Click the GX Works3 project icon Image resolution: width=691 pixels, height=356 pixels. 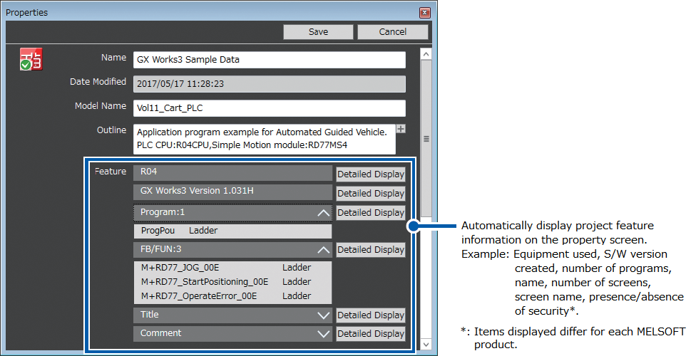point(31,60)
